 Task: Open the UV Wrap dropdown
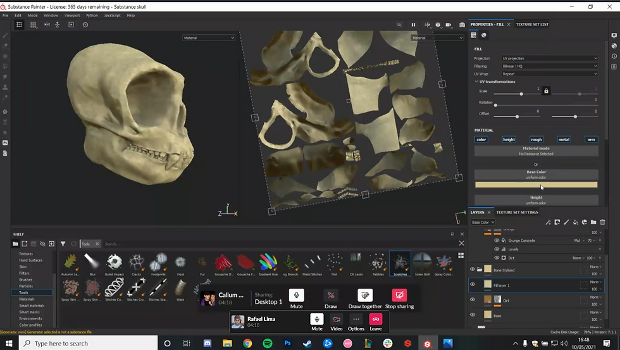(x=549, y=73)
